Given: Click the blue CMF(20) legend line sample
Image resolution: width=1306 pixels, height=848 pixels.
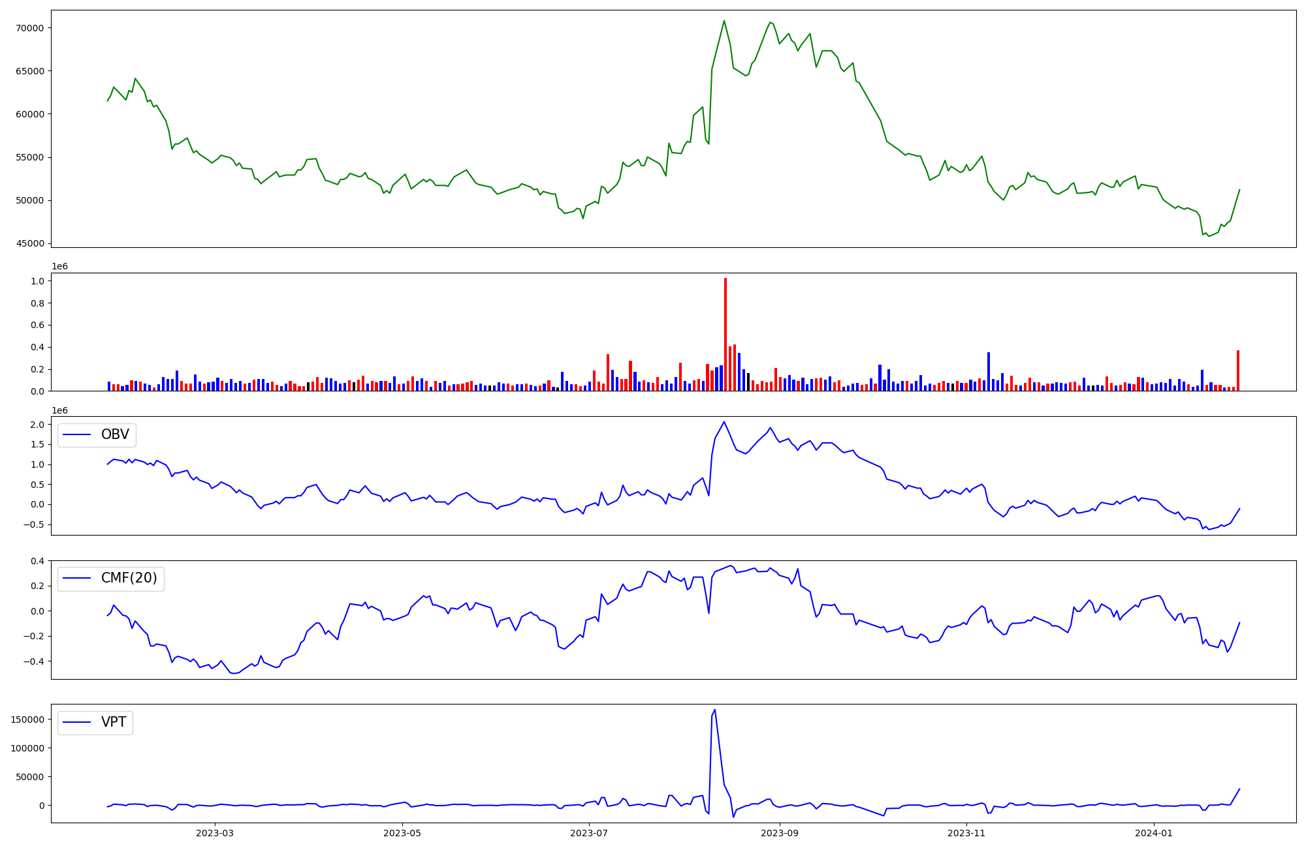Looking at the screenshot, I should point(78,579).
